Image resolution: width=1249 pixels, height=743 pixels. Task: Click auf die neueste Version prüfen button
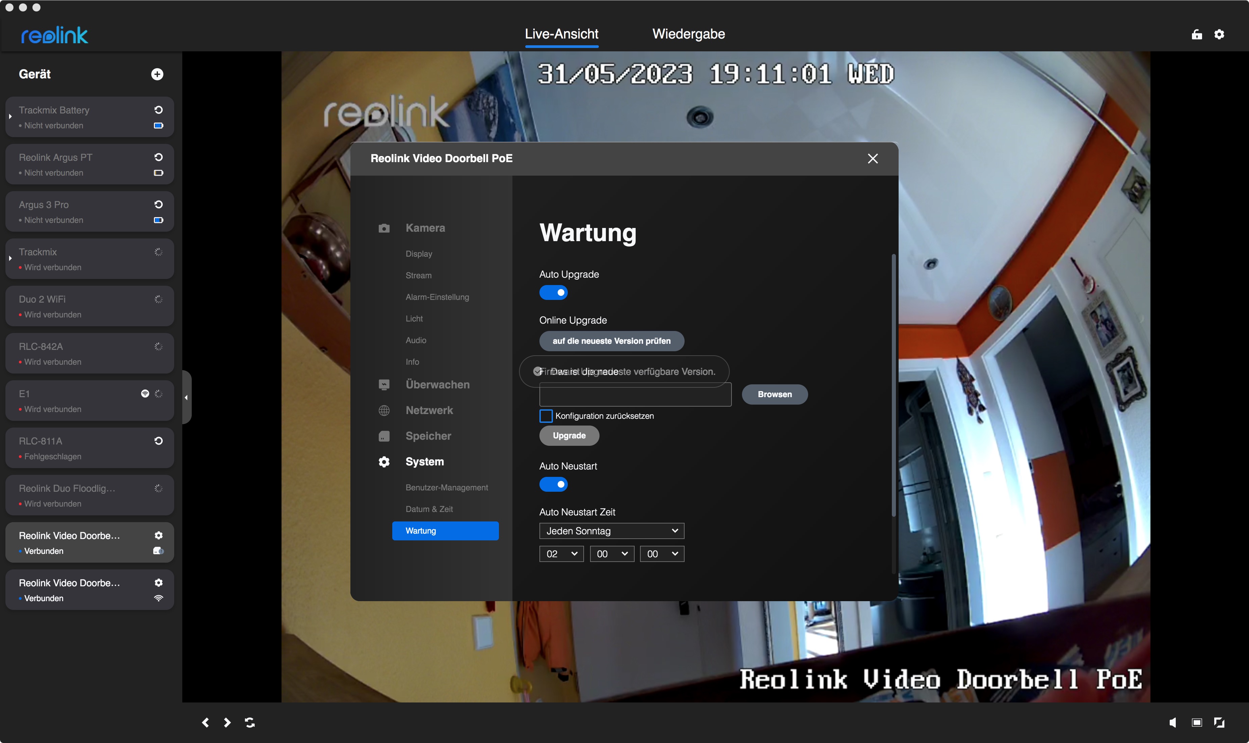(611, 341)
